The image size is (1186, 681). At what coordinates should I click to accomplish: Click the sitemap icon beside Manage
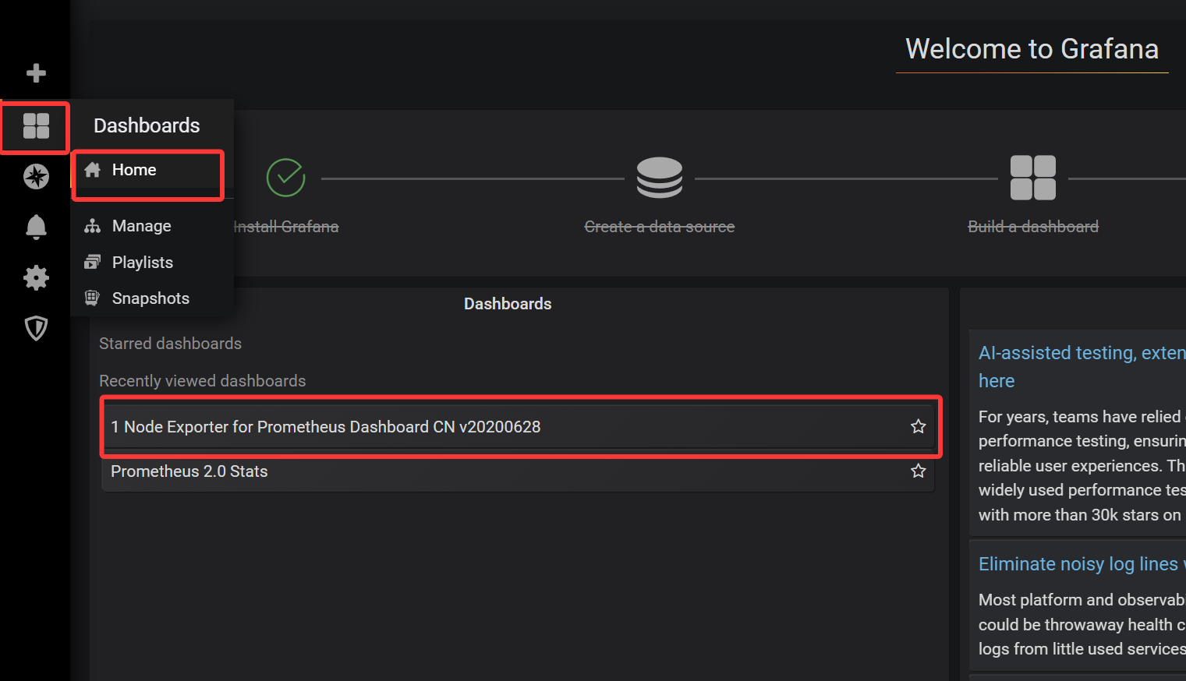[93, 226]
